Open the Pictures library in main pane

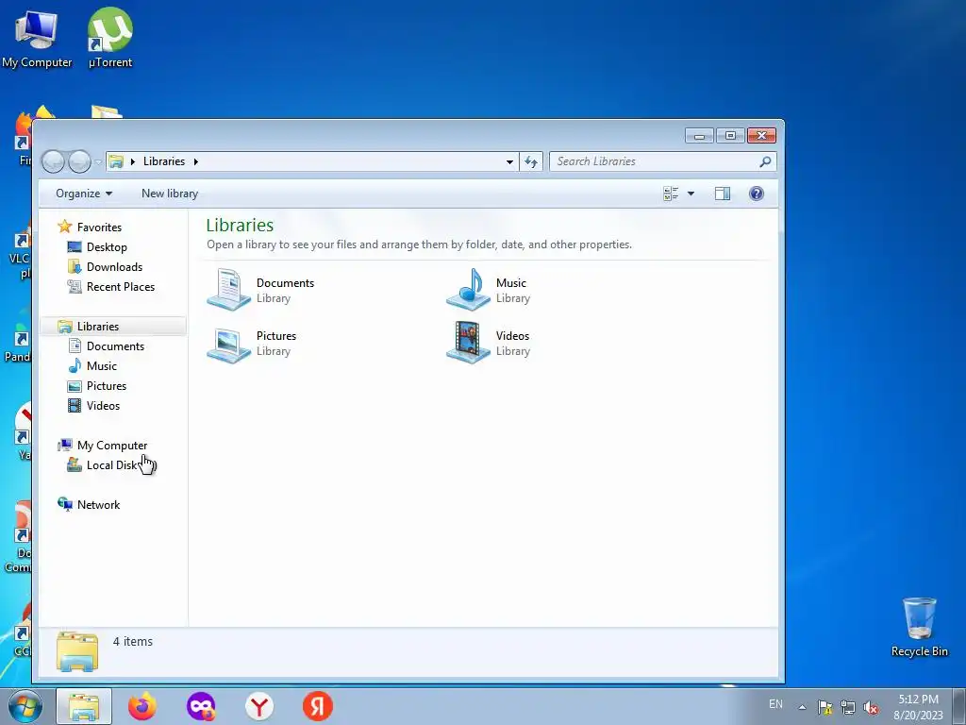(x=252, y=343)
